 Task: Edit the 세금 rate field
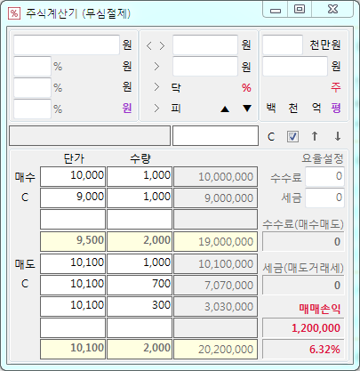(x=324, y=198)
